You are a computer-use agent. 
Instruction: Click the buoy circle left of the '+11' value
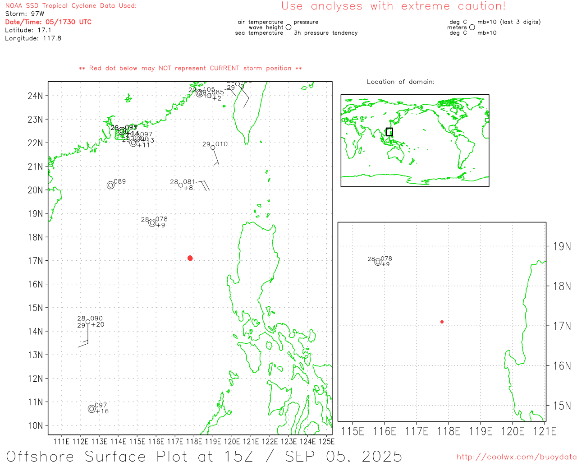[133, 143]
